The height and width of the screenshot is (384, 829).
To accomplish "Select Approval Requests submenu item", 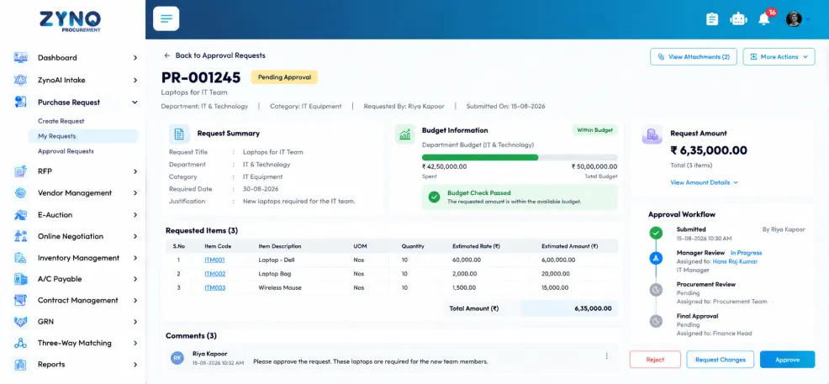I will tap(66, 151).
